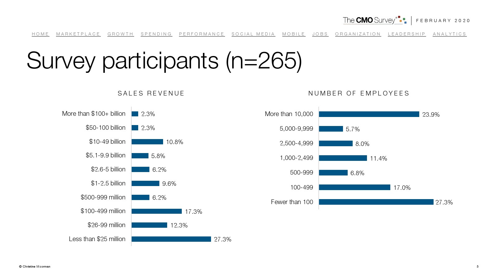498x280 pixels.
Task: Click the Survey participants title
Action: click(164, 61)
